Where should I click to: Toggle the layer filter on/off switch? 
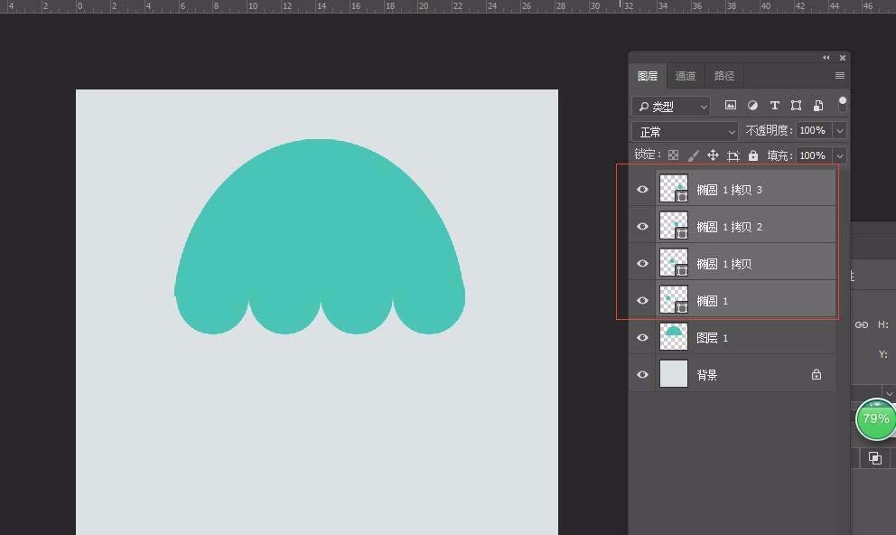click(843, 104)
